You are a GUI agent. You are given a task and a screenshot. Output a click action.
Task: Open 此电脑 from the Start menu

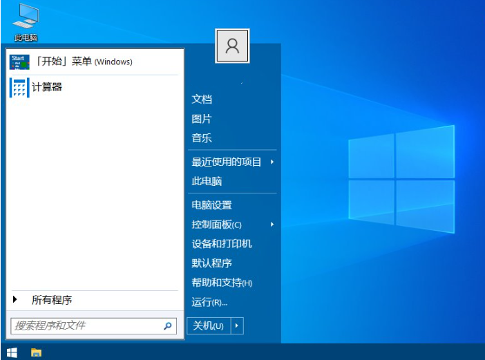(207, 181)
